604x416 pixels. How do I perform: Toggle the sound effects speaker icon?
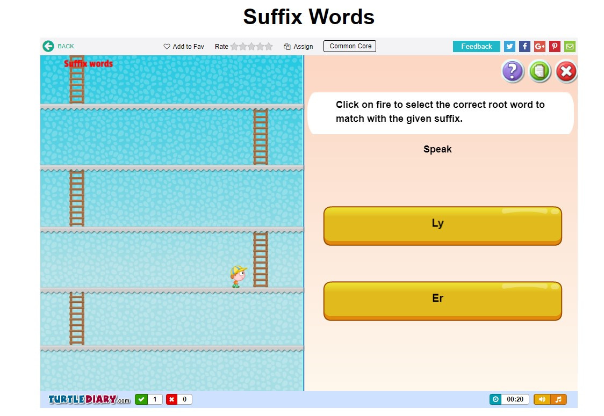542,399
